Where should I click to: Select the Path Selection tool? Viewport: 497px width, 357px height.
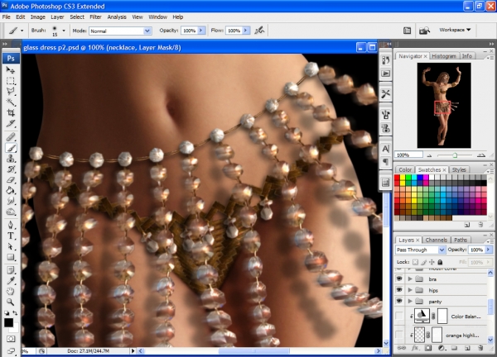11,246
